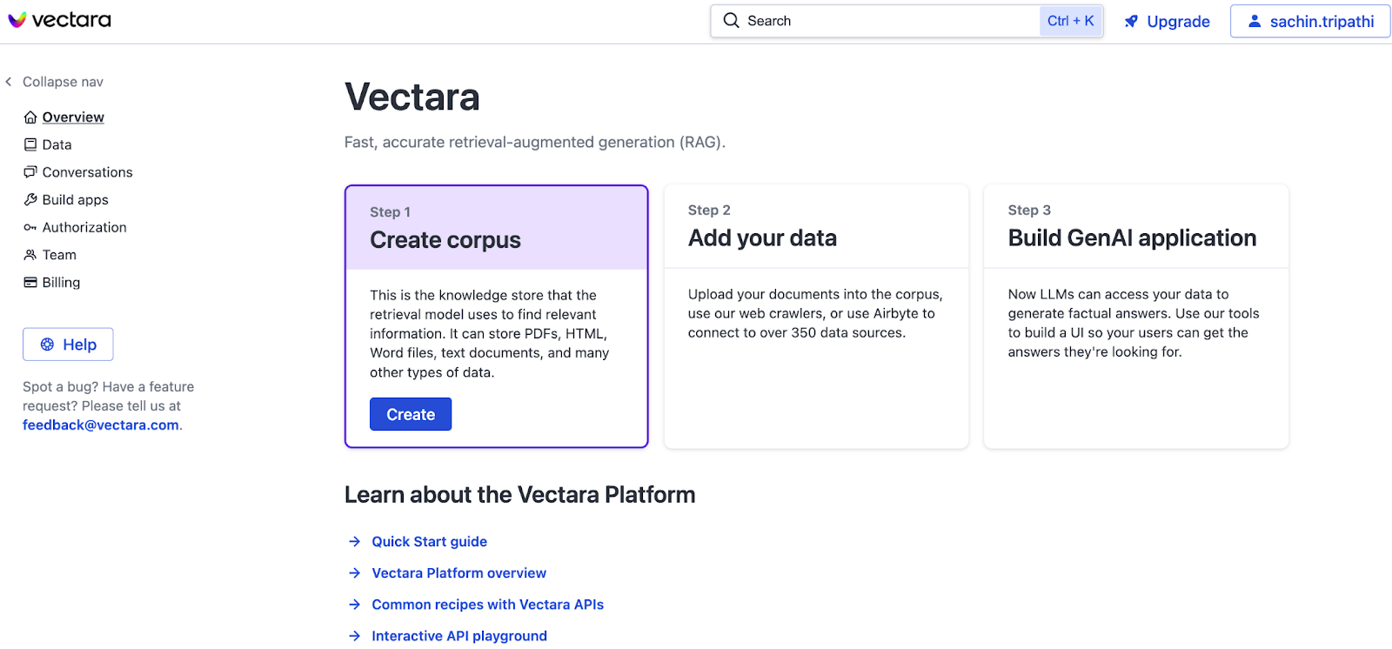Image resolution: width=1392 pixels, height=649 pixels.
Task: Open Vectara Platform overview link
Action: [x=459, y=572]
